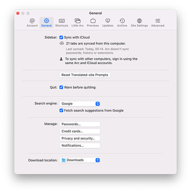The width and height of the screenshot is (191, 193).
Task: Disable Sync with iCloud checkbox
Action: tap(61, 37)
